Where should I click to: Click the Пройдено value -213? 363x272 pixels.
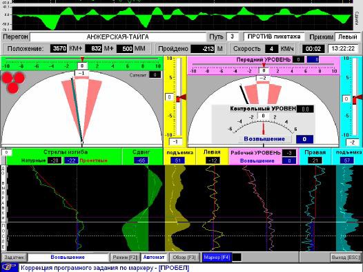[203, 49]
